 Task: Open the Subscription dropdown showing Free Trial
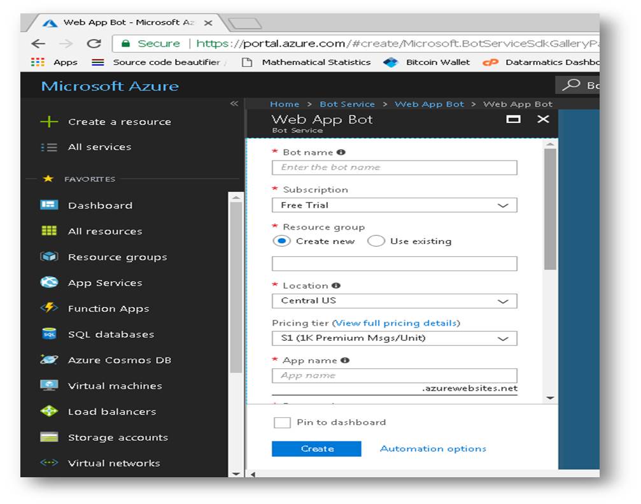click(395, 205)
